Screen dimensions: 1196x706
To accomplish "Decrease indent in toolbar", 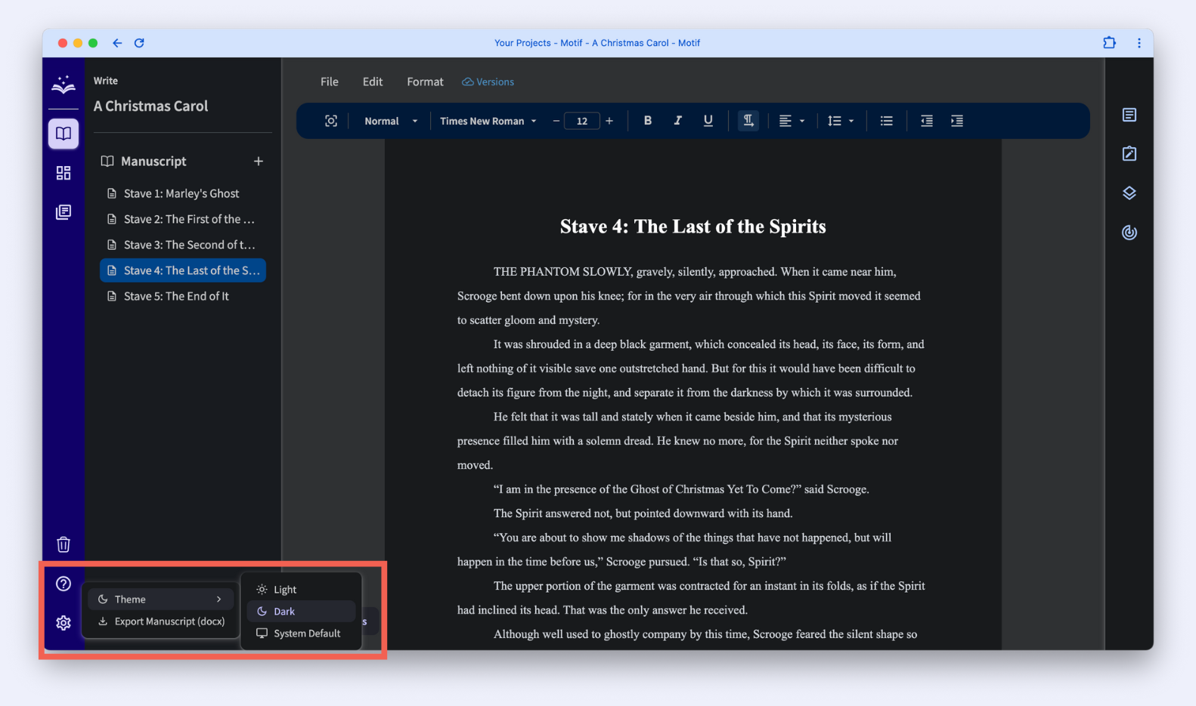I will click(x=927, y=121).
